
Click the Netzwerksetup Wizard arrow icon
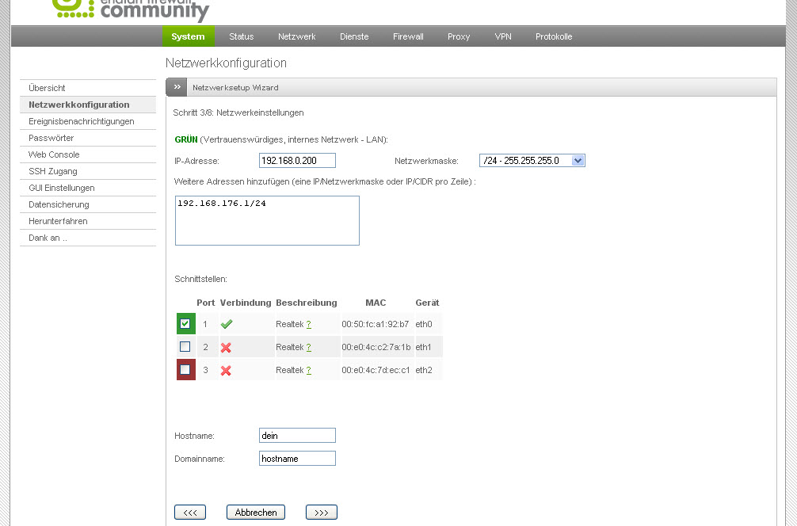coord(177,87)
